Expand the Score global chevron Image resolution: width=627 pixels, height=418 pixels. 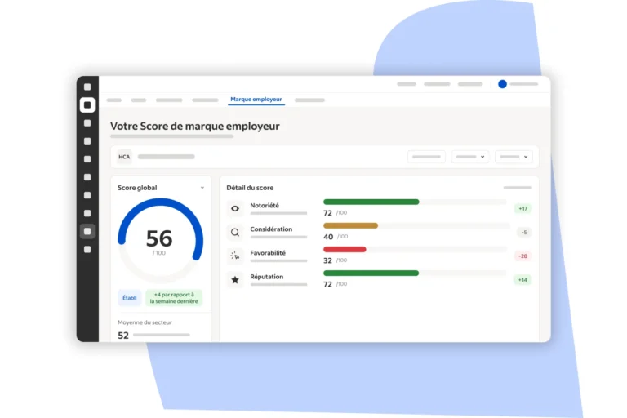(202, 188)
